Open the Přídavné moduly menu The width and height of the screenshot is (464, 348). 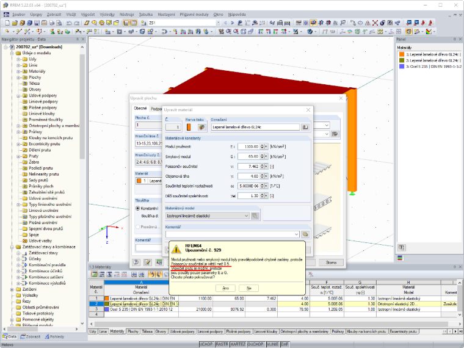tap(194, 14)
